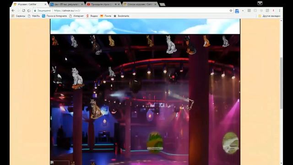Select the golden tabby cat at top center
Image resolution: width=293 pixels, height=165 pixels.
click(x=150, y=41)
